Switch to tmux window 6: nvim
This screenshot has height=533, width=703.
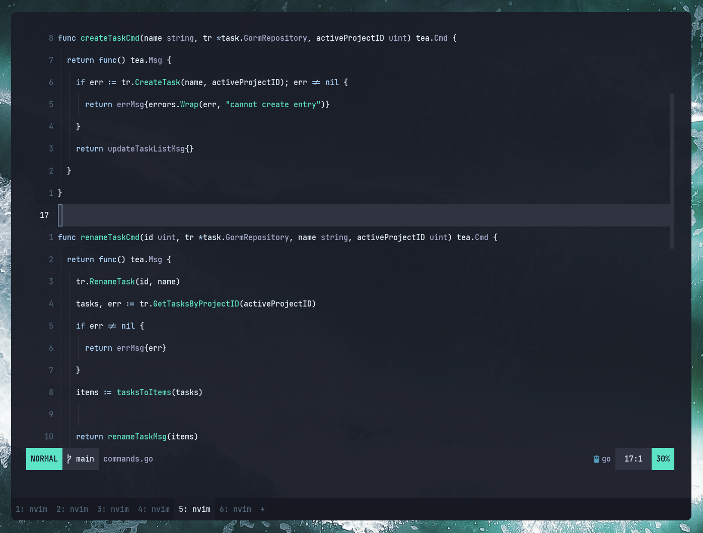point(236,509)
